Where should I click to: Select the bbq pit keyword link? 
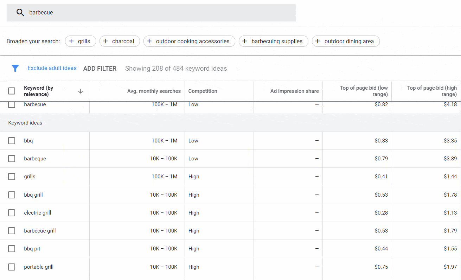coord(32,248)
